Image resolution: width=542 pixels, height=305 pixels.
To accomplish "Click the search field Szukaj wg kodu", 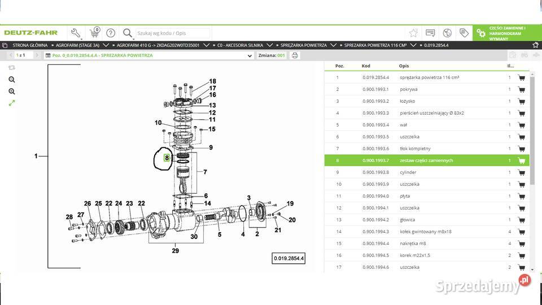I will [x=172, y=33].
